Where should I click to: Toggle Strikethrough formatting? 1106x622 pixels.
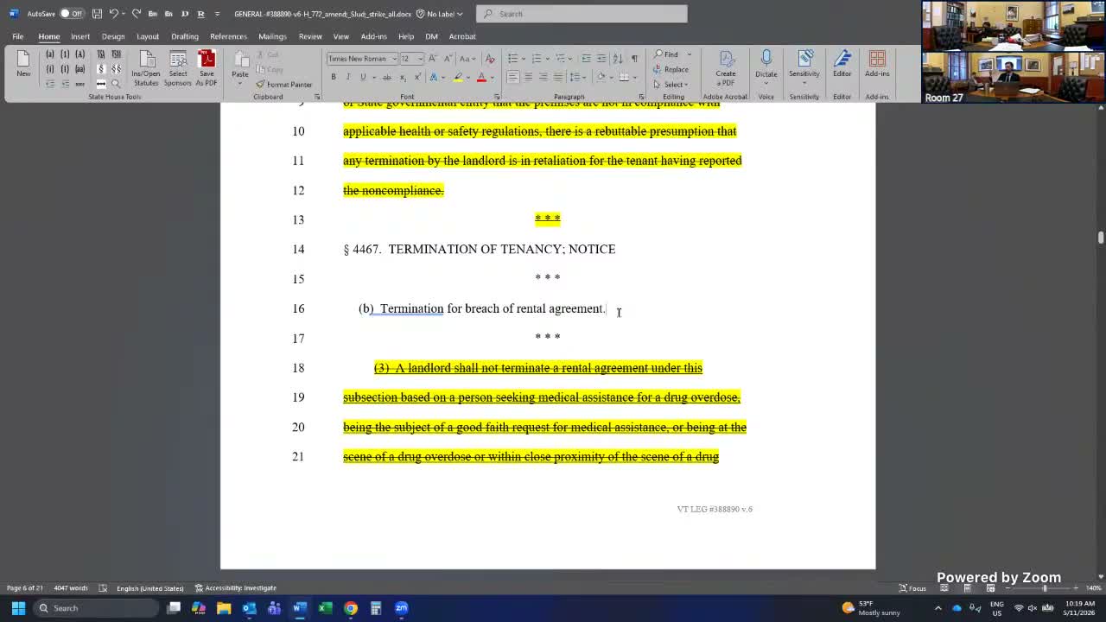coord(386,77)
